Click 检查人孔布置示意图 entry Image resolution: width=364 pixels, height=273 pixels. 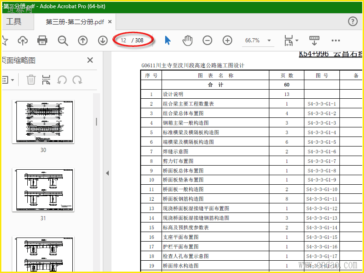point(186,256)
